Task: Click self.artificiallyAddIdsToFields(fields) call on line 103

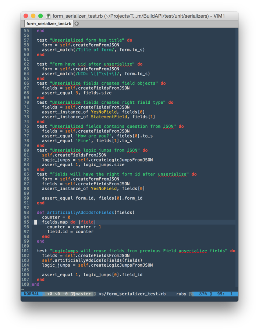Action: click(x=92, y=260)
